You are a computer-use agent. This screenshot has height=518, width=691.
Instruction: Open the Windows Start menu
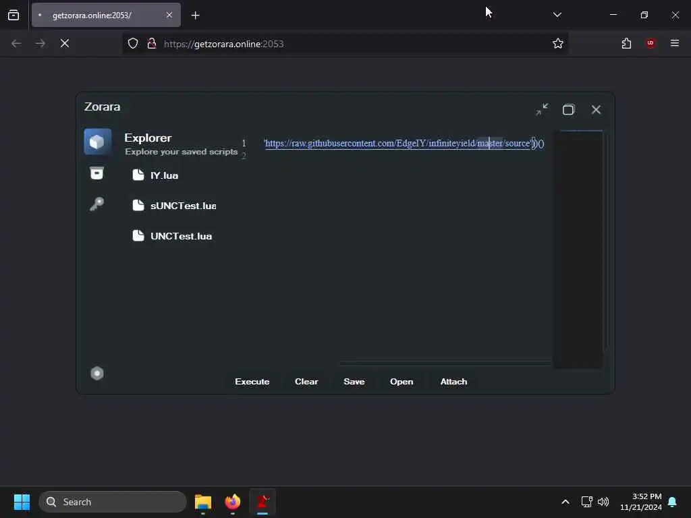click(x=22, y=502)
